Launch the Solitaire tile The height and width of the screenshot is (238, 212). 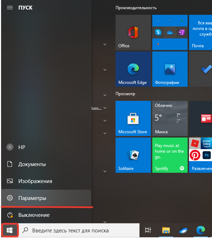click(133, 155)
